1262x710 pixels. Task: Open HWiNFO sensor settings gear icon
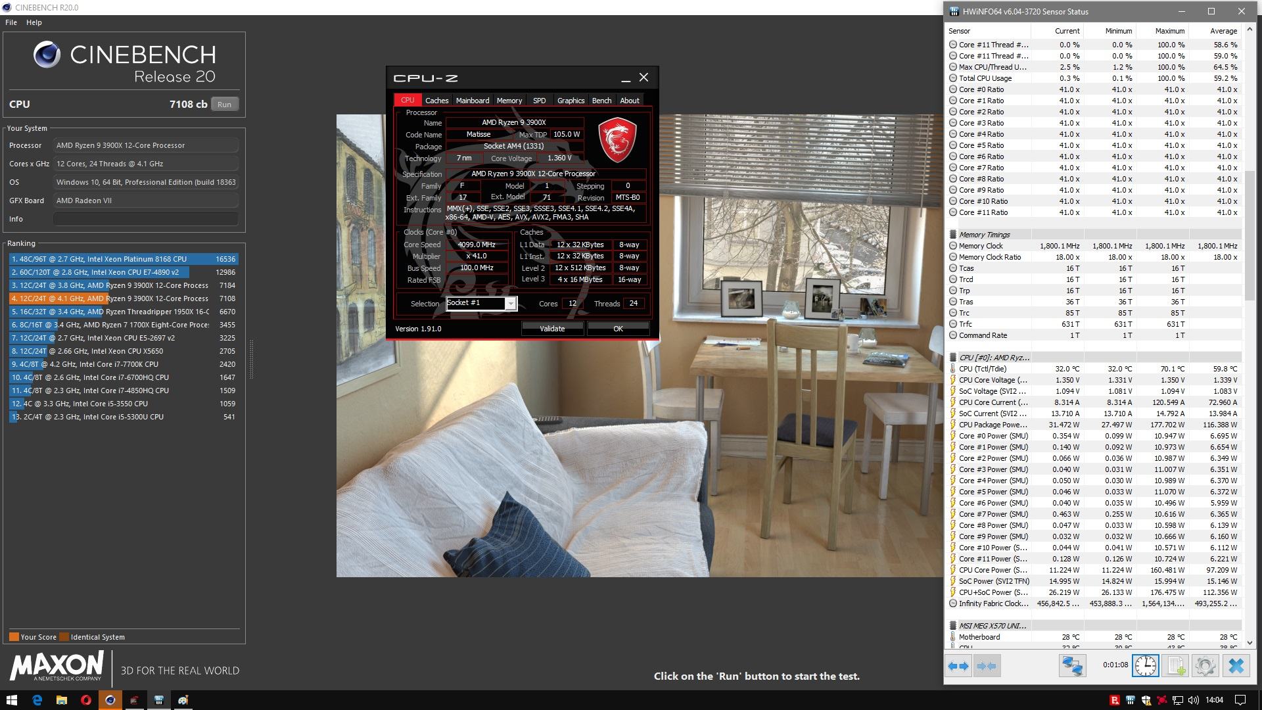pyautogui.click(x=1205, y=666)
